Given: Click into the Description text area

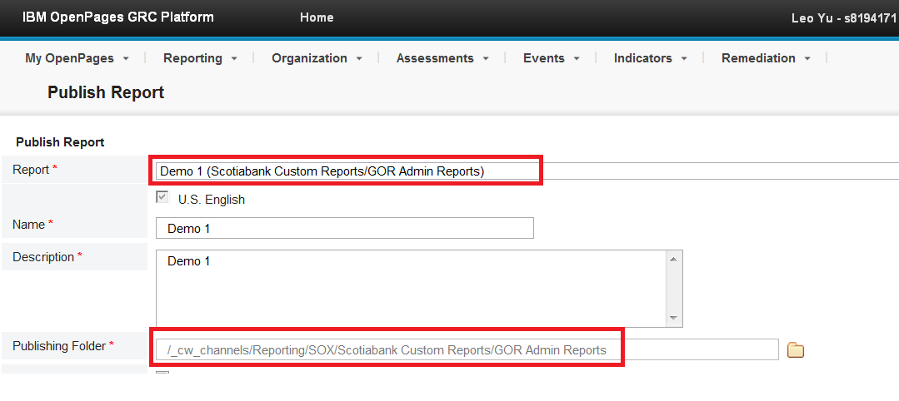Looking at the screenshot, I should click(x=412, y=288).
